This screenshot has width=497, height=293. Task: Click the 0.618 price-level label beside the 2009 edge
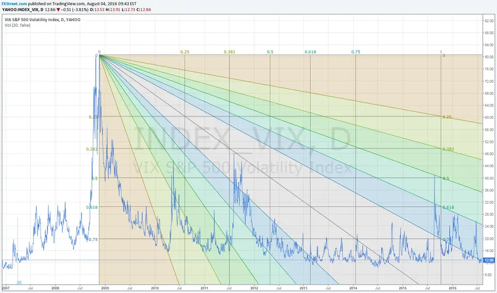pos(92,207)
